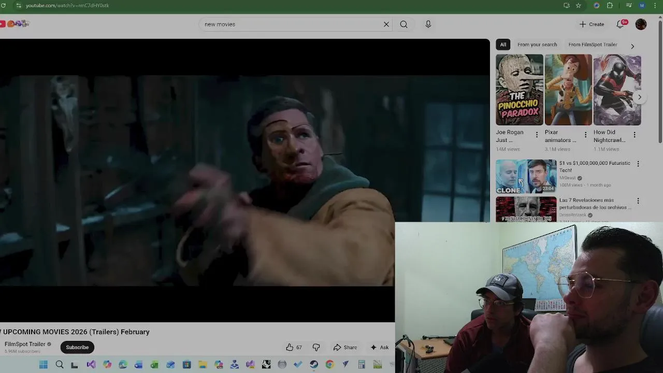This screenshot has width=663, height=373.
Task: Open Outlook from taskbar
Action: click(x=170, y=365)
